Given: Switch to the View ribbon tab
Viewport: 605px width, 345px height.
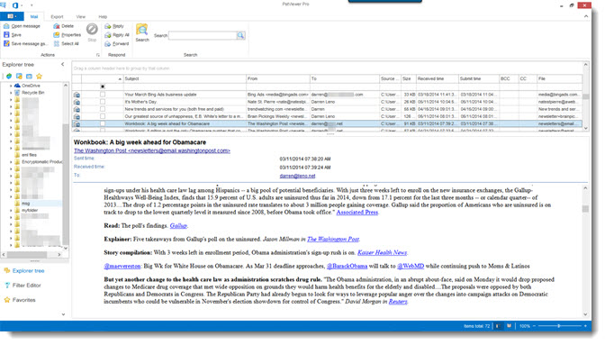Looking at the screenshot, I should tap(81, 16).
